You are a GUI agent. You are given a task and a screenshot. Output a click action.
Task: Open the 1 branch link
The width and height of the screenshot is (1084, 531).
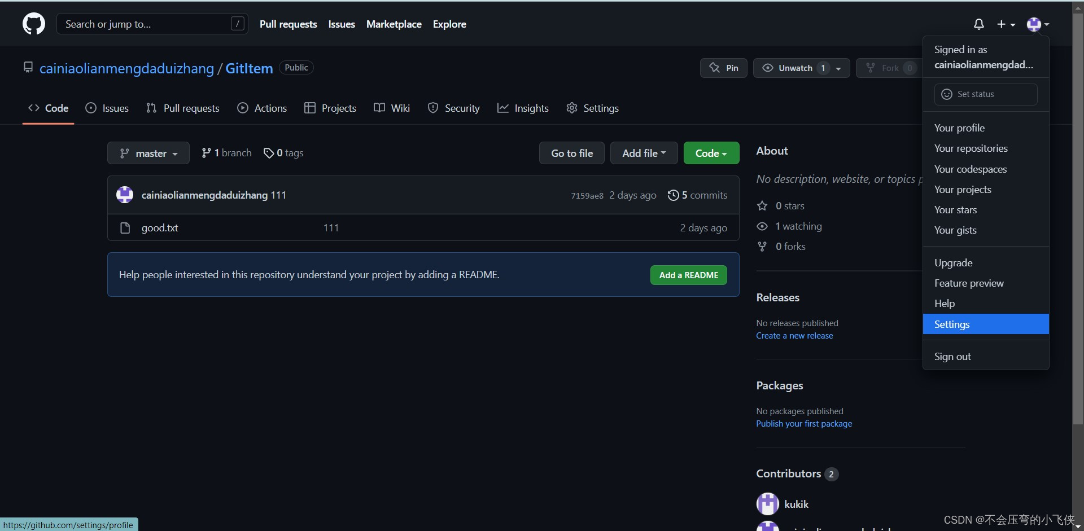point(226,153)
